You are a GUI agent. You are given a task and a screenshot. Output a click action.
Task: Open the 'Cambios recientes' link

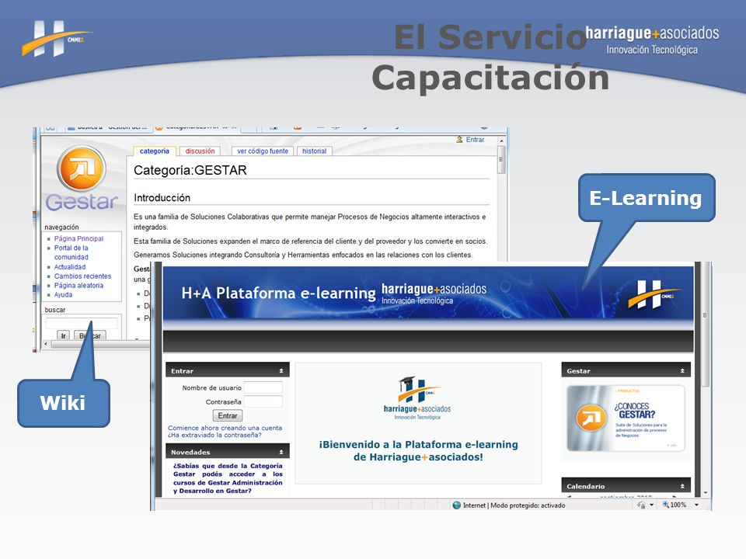point(82,276)
